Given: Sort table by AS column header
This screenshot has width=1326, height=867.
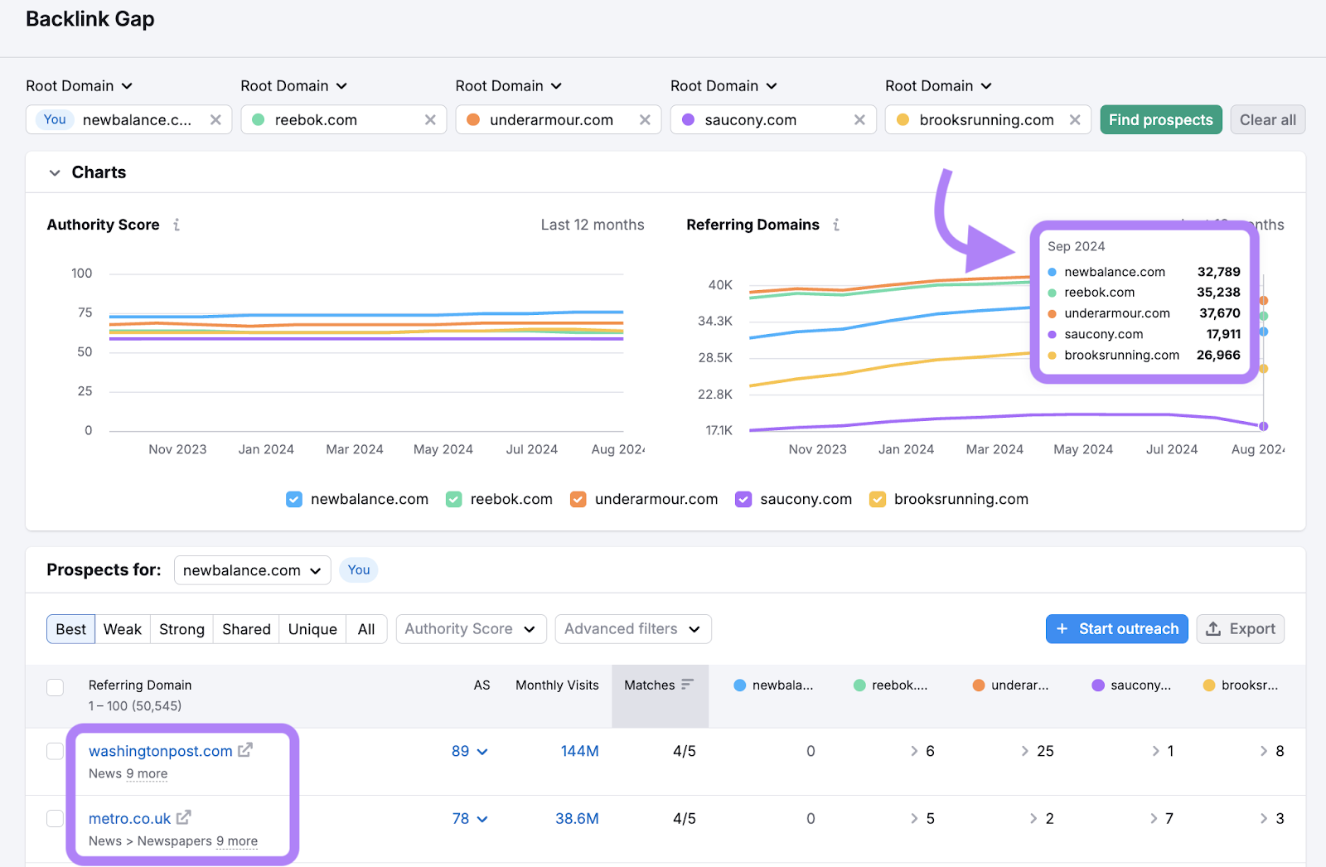Looking at the screenshot, I should pos(482,685).
